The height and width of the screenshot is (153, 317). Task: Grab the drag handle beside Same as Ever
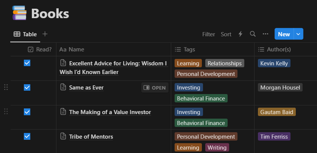point(6,87)
